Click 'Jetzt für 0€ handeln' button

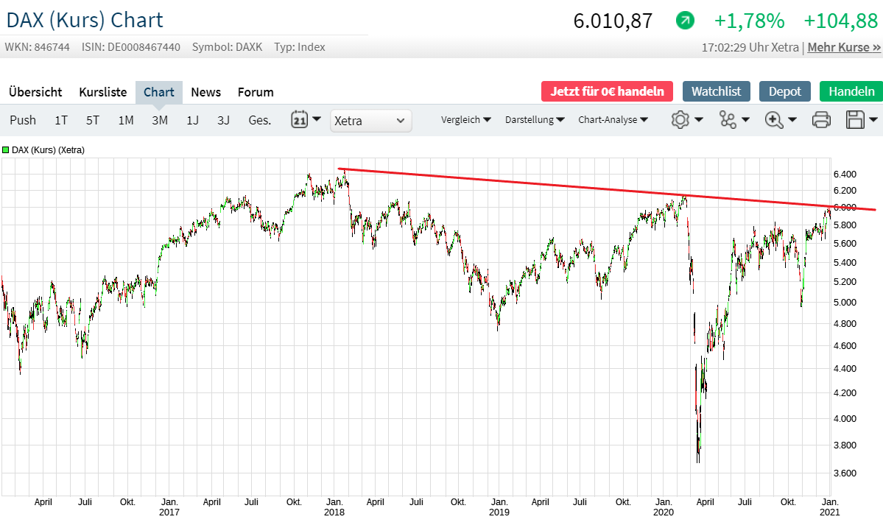click(x=607, y=91)
